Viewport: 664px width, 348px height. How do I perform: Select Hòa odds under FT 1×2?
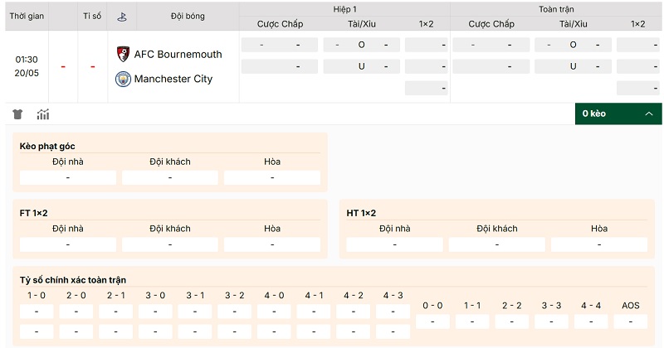(x=272, y=244)
